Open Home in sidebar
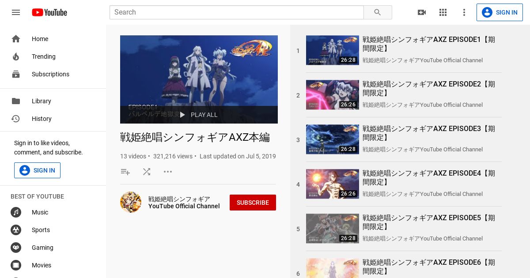The image size is (530, 278). (x=53, y=39)
